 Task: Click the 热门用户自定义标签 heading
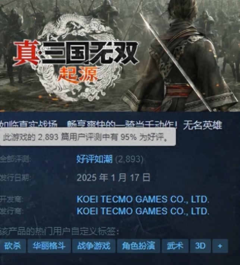(59, 232)
